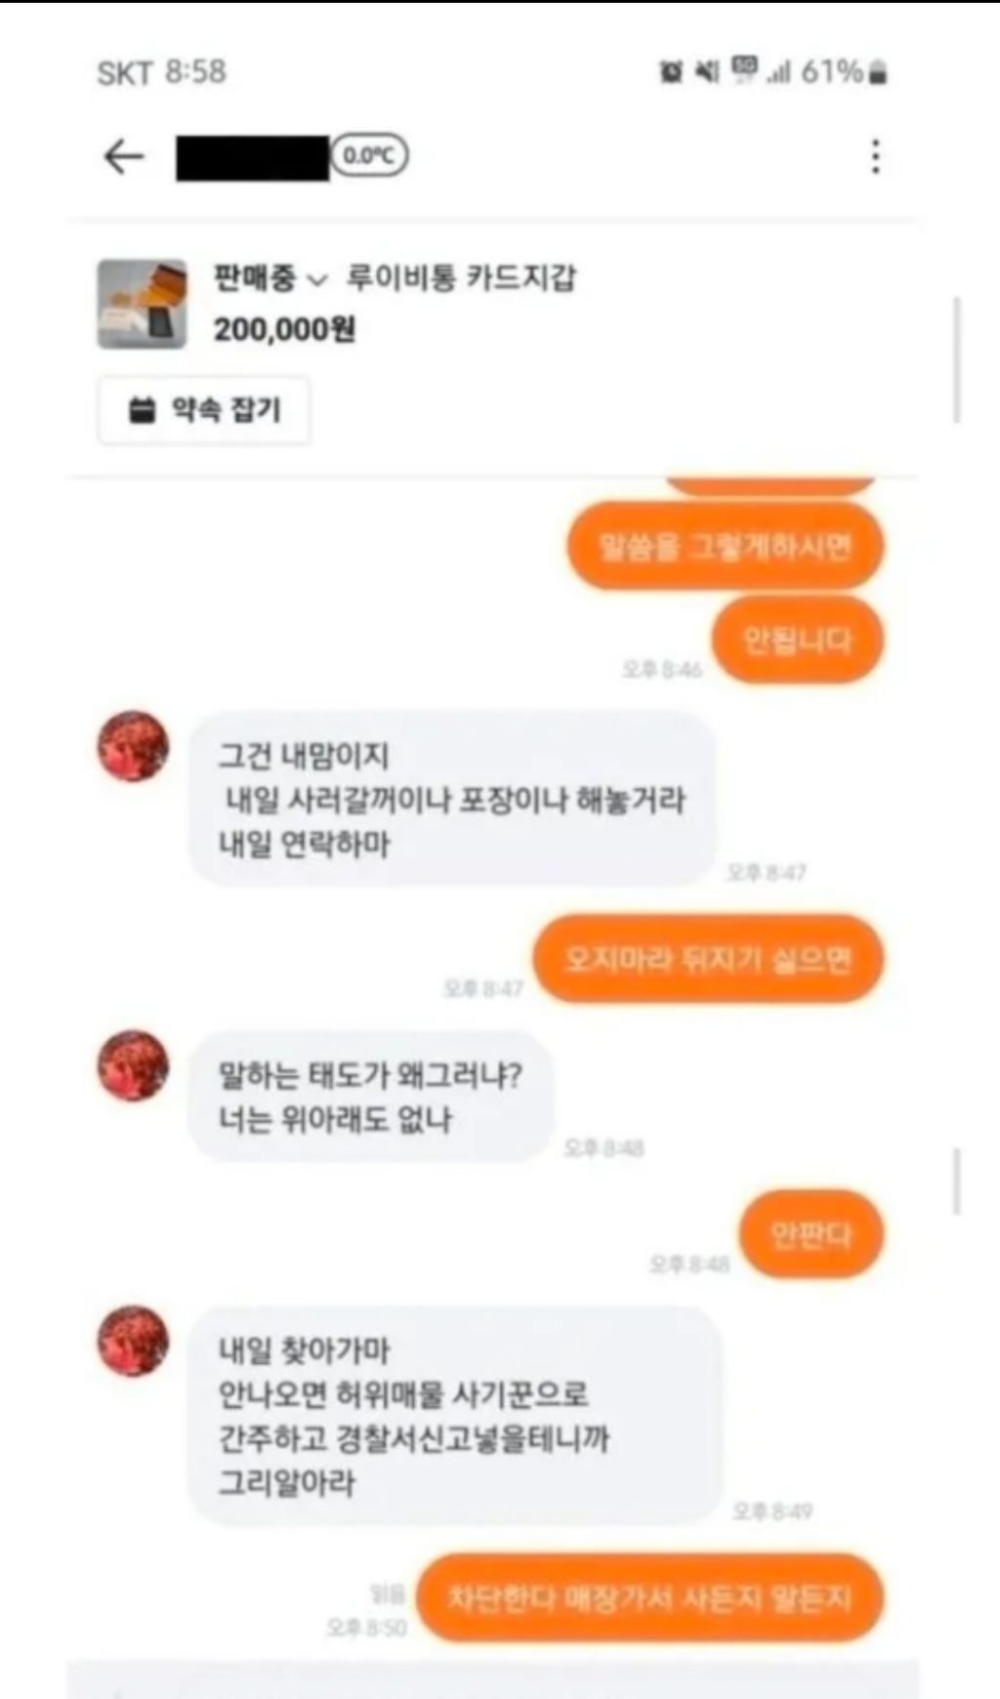Tap the 0.0°C manner temperature badge
Image resolution: width=1000 pixels, height=1699 pixels.
[369, 155]
